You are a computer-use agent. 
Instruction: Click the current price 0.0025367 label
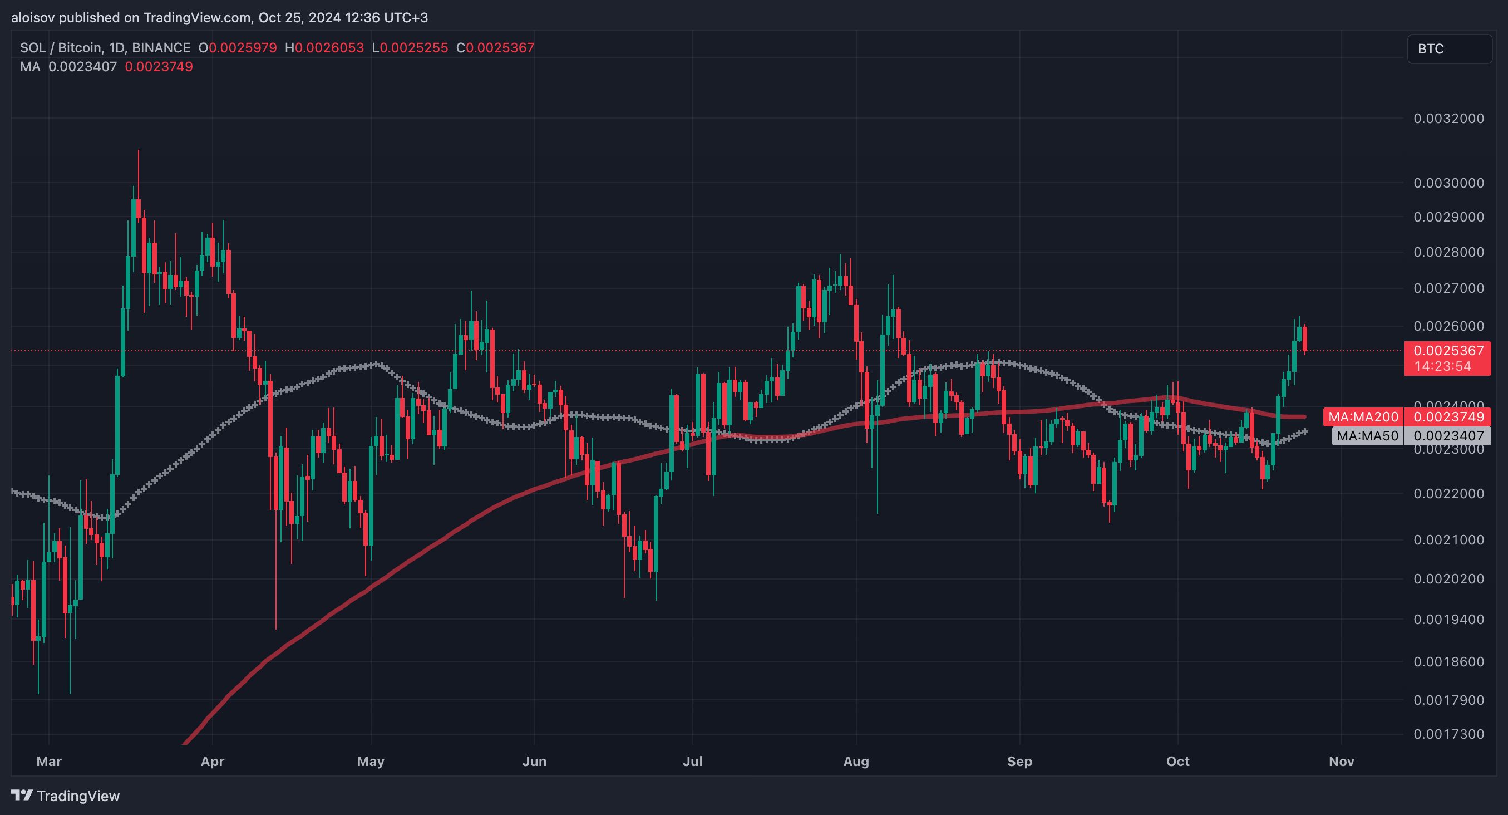pos(1448,351)
